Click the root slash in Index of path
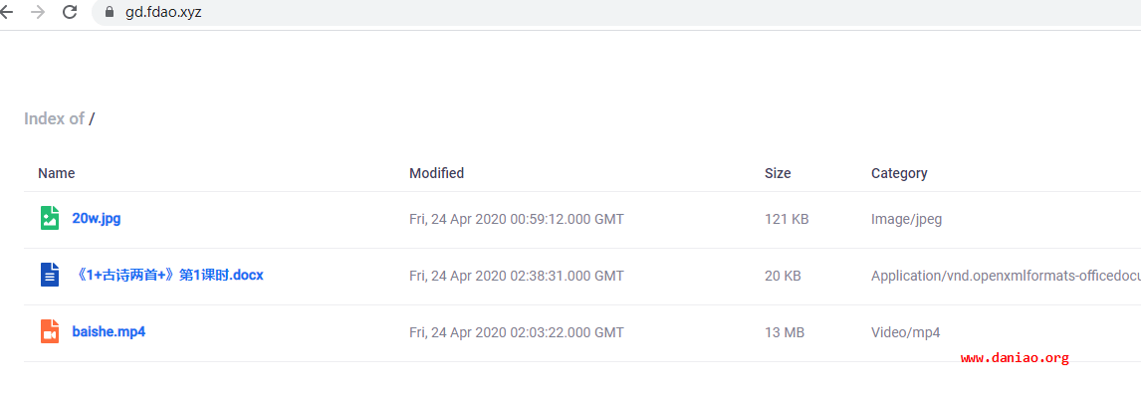This screenshot has height=395, width=1141. [x=92, y=118]
